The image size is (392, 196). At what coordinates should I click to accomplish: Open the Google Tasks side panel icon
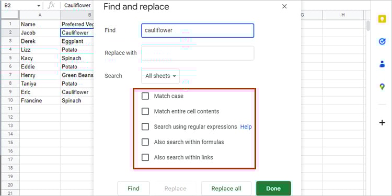pyautogui.click(x=382, y=41)
